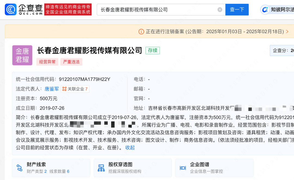Screen dimensions: 294x180
Task: Open the deregistration notice info icon
Action: 141,32
